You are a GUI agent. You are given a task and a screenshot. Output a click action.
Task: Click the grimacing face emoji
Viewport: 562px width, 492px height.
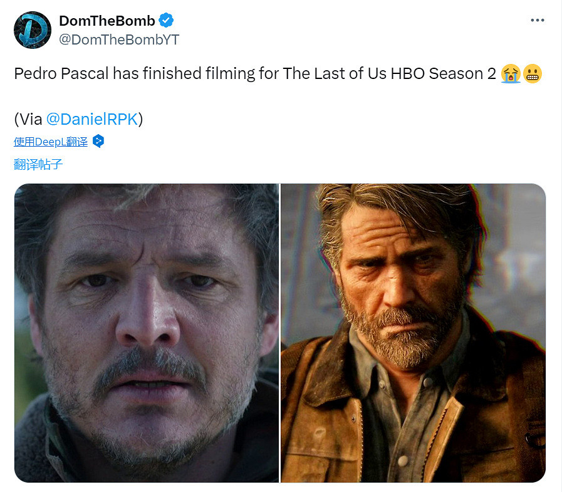pyautogui.click(x=532, y=74)
